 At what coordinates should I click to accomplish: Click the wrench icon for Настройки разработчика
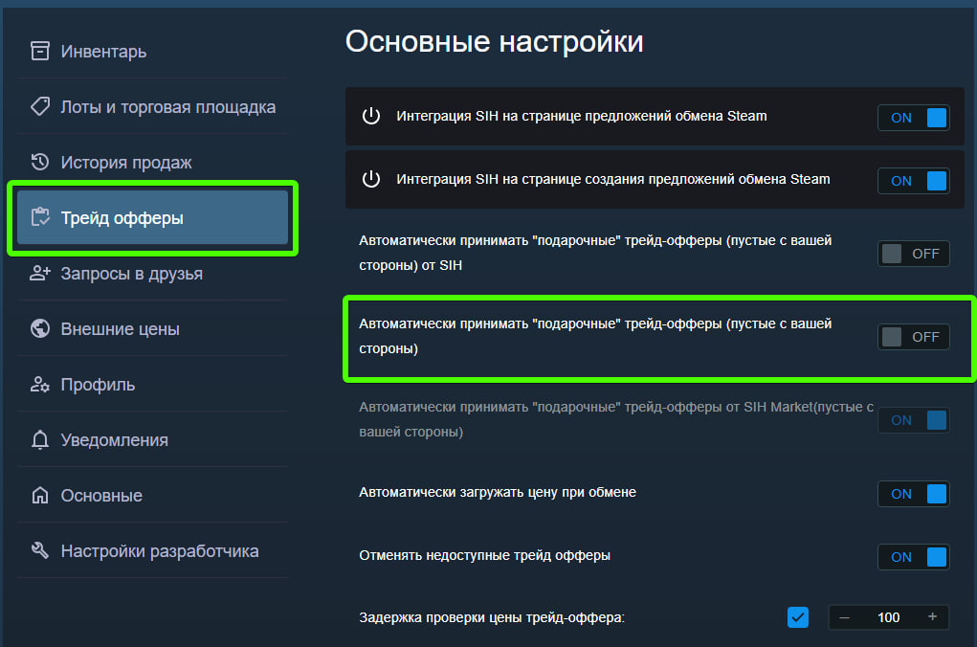pyautogui.click(x=40, y=551)
